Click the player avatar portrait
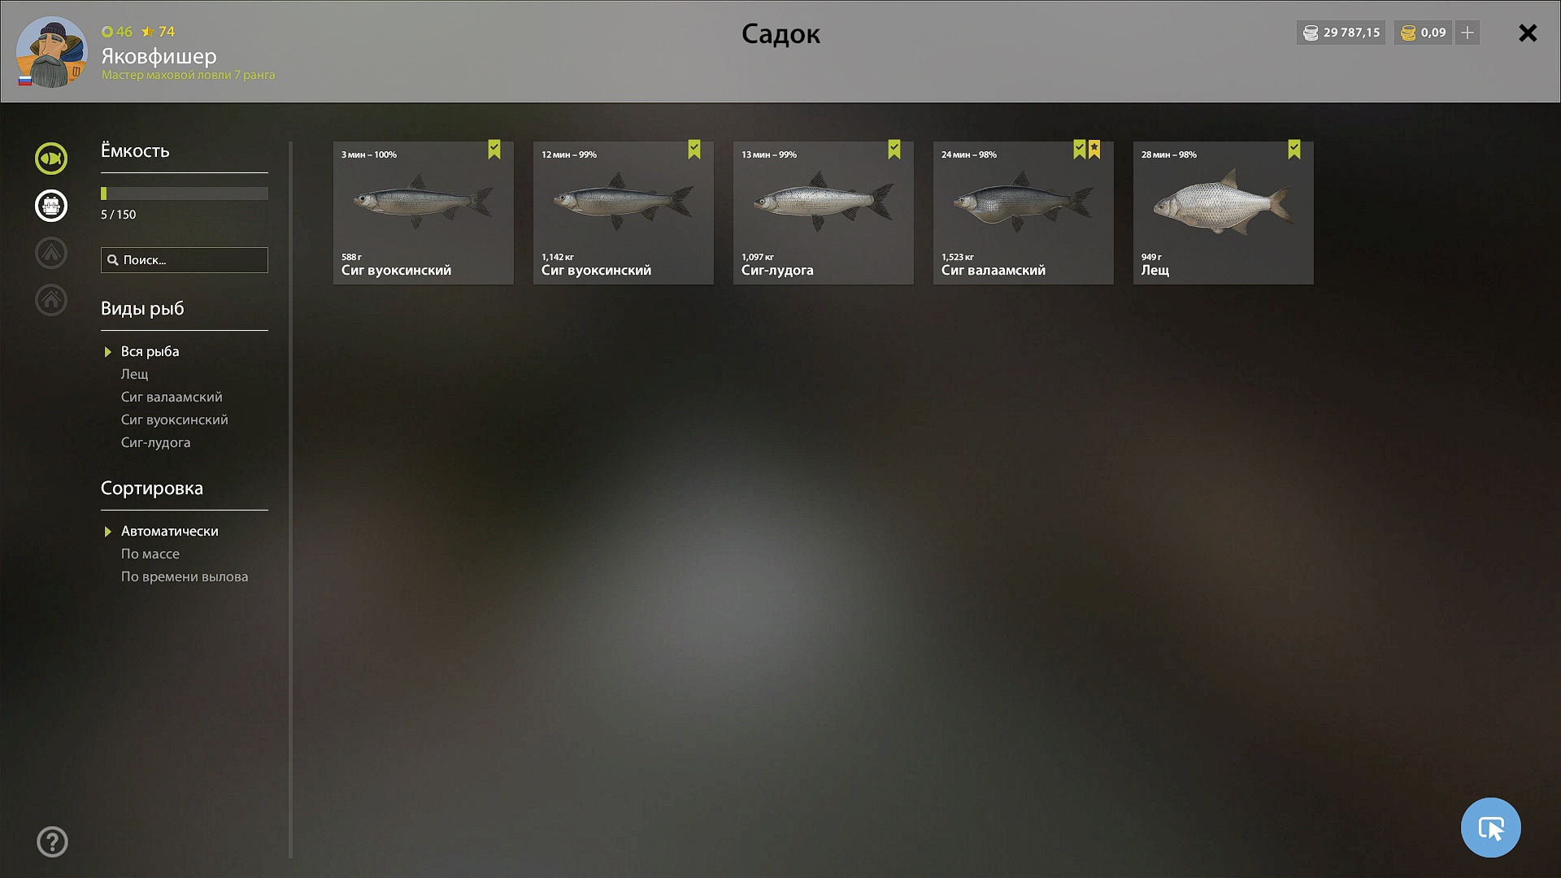Image resolution: width=1561 pixels, height=878 pixels. (x=52, y=52)
